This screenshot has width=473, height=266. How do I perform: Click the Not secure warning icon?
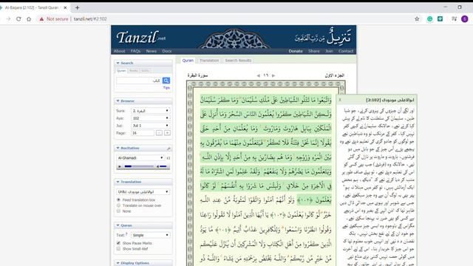coord(41,18)
